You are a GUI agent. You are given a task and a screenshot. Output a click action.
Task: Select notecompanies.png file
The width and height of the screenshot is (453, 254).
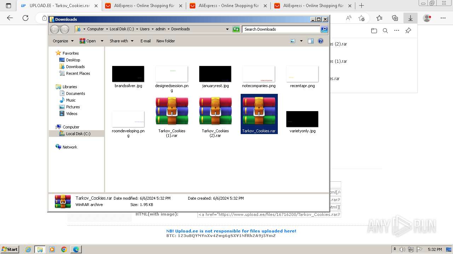259,77
